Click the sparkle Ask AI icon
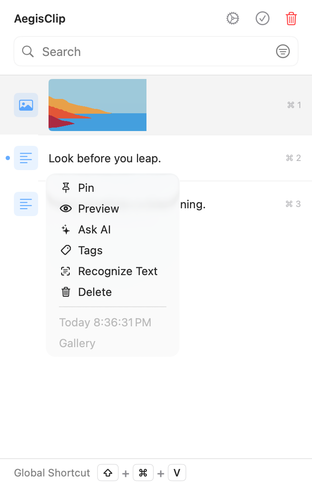The width and height of the screenshot is (312, 486). (65, 230)
